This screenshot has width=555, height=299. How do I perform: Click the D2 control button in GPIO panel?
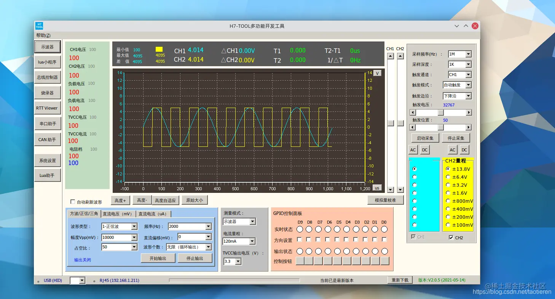point(366,261)
